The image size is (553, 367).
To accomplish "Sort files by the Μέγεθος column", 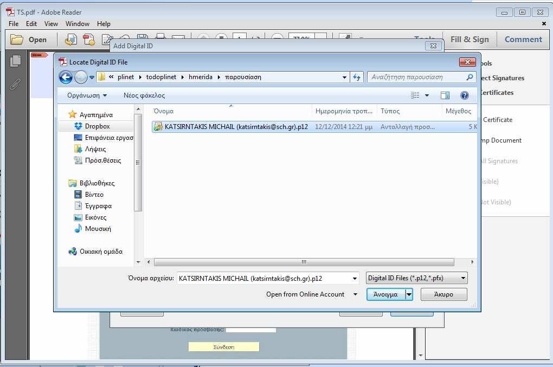I will click(x=459, y=111).
